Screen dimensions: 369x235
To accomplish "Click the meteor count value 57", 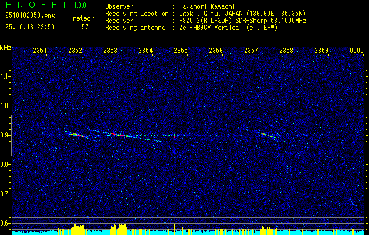I will tap(85, 27).
